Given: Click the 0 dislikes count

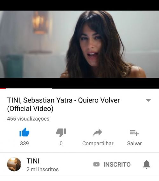Looking at the screenshot, I should coord(61,143).
